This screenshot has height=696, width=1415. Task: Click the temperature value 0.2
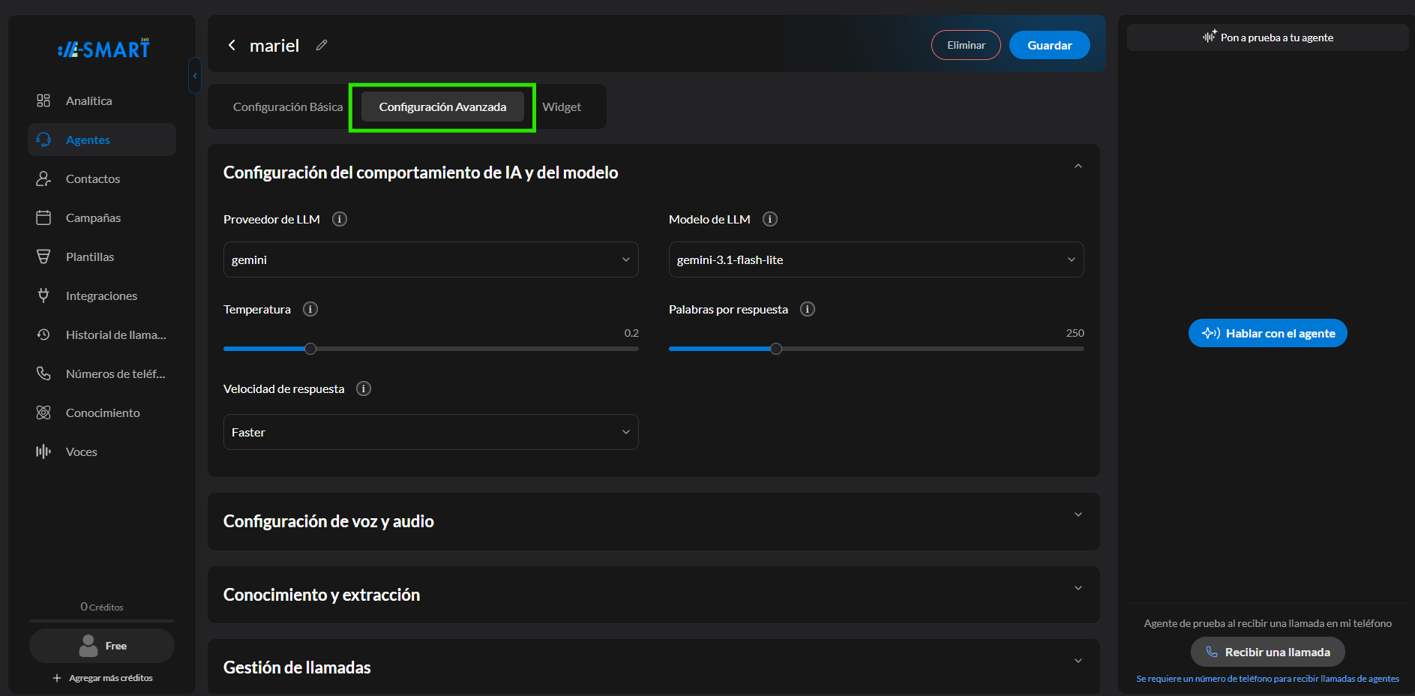631,333
